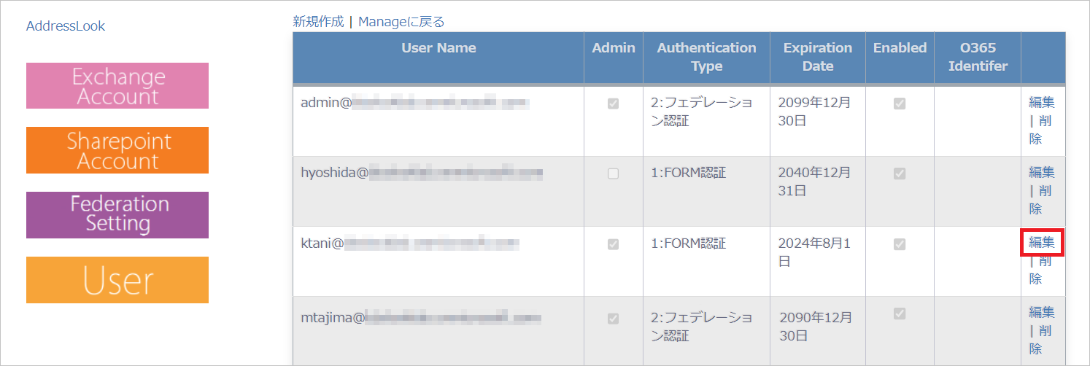Click the User Name column header
Image resolution: width=1090 pixels, height=366 pixels.
coord(438,48)
